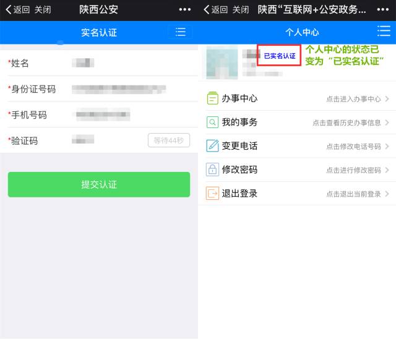Image resolution: width=396 pixels, height=339 pixels.
Task: Click the user avatar thumbnail in 个人中心
Action: 222,62
